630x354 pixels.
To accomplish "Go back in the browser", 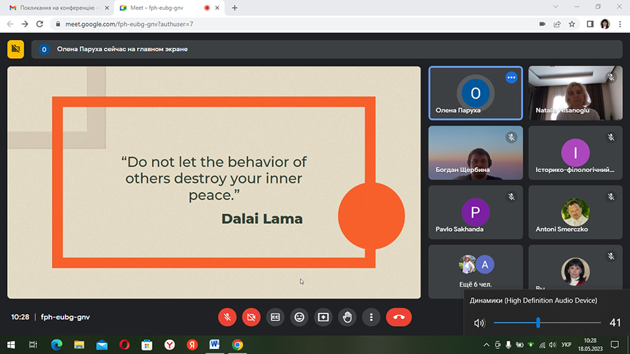I will tap(10, 24).
